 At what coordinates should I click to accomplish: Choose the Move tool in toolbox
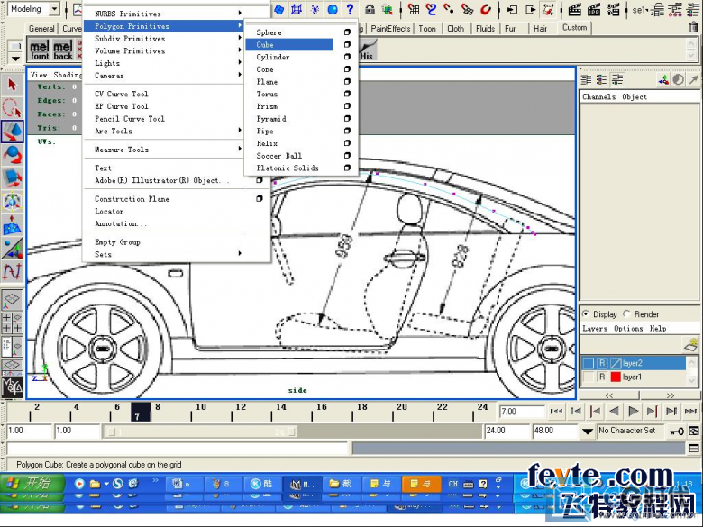tap(12, 132)
